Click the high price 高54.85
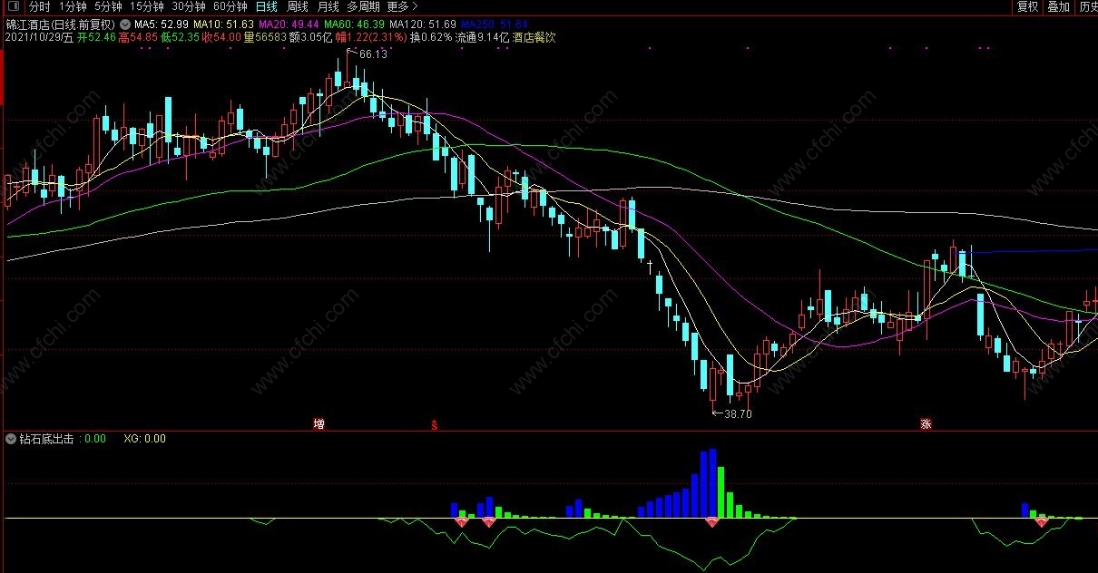The width and height of the screenshot is (1098, 573). coord(138,38)
